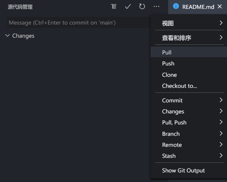Click the commit checkmark icon
227x182 pixels.
[x=128, y=7]
